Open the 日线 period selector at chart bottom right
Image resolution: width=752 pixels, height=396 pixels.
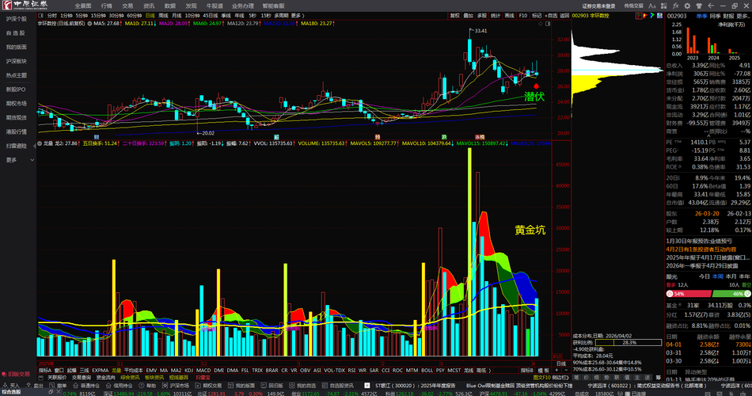561,364
